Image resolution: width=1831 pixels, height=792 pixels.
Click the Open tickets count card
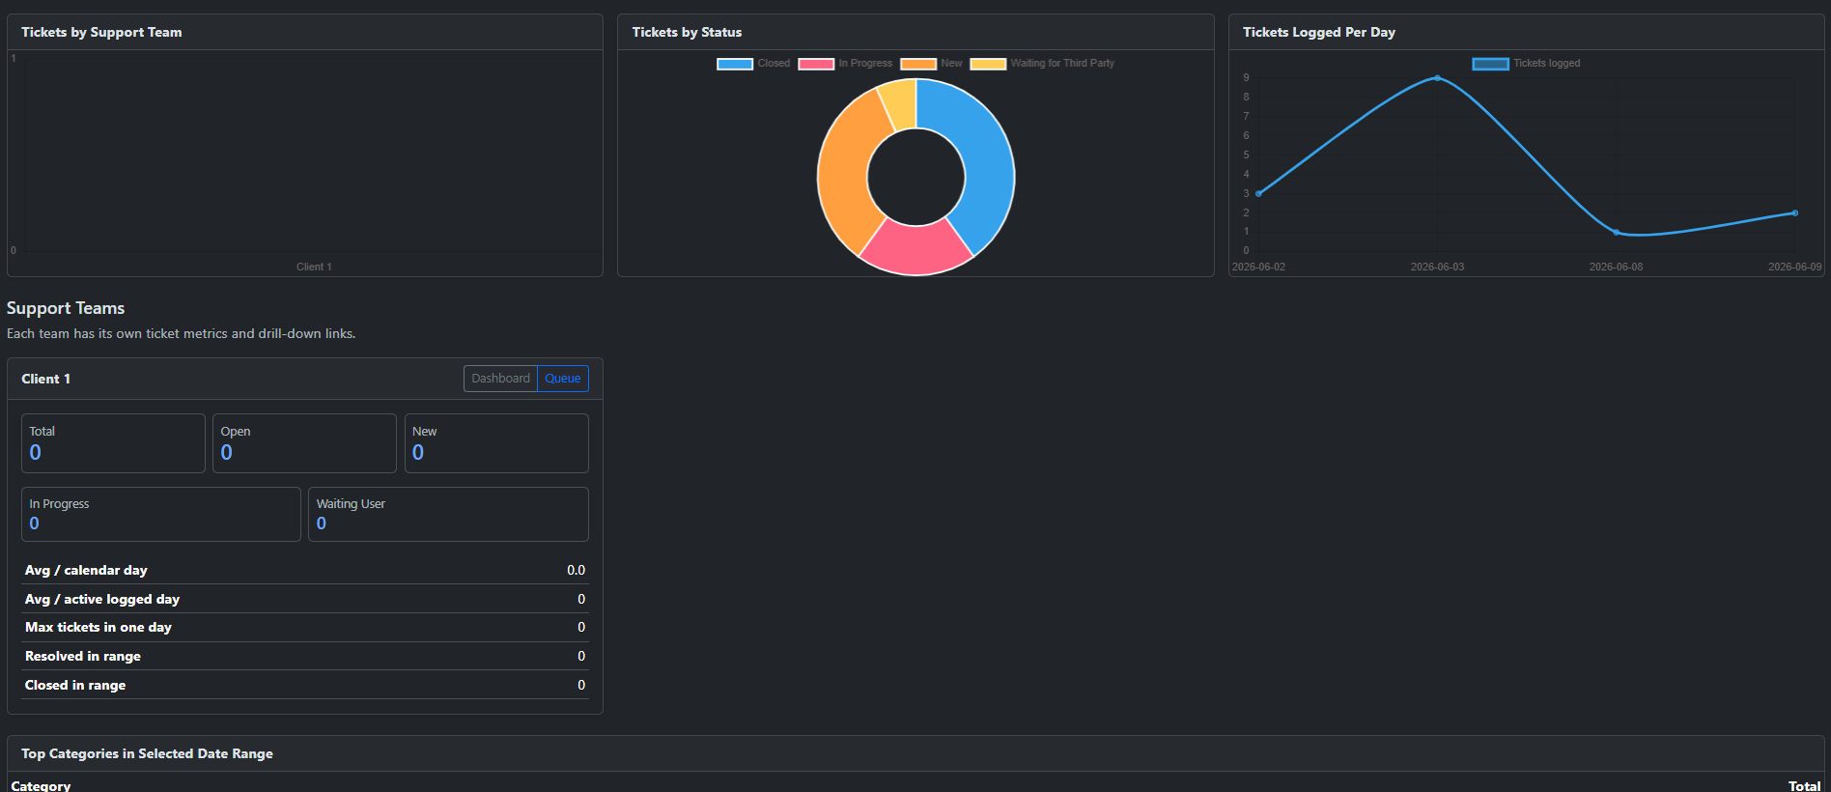coord(304,443)
